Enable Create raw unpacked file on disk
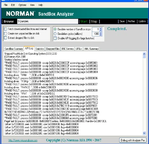 pos(5,34)
